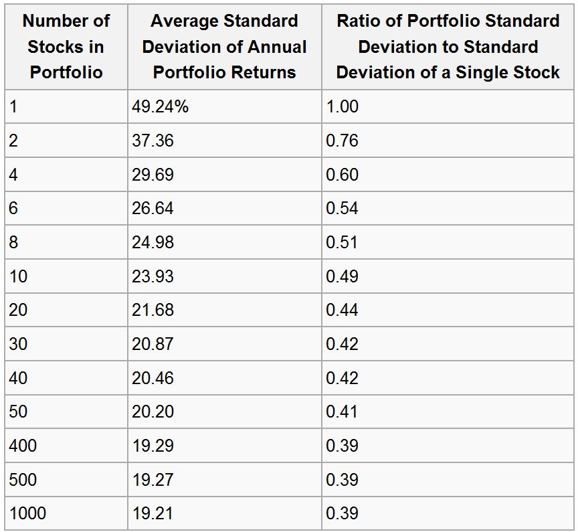Image resolution: width=578 pixels, height=532 pixels.
Task: Click the ratio cell showing 0.76
Action: click(342, 141)
